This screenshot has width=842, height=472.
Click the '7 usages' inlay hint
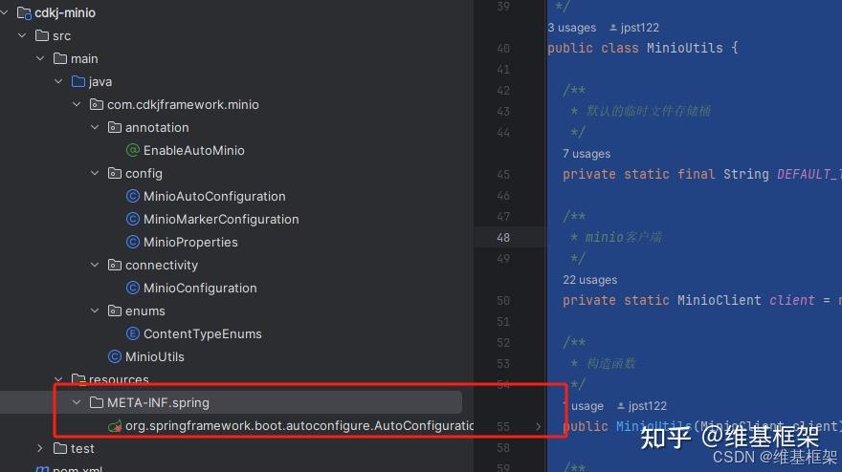(x=587, y=154)
